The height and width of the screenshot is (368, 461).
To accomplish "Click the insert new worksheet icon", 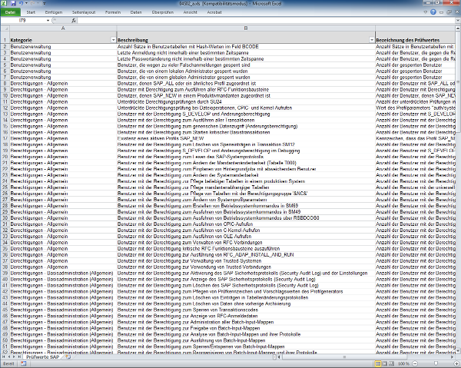I will coord(68,357).
